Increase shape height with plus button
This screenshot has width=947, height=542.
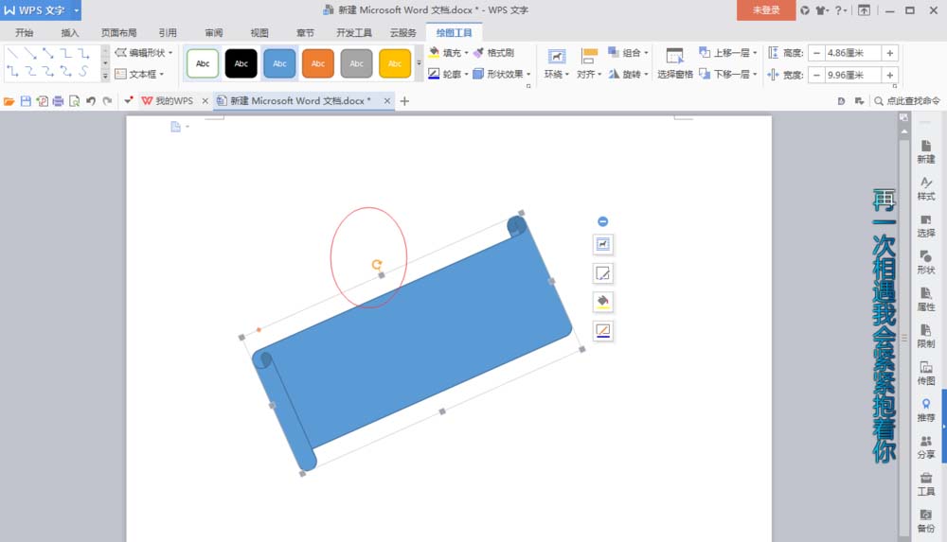(x=889, y=53)
